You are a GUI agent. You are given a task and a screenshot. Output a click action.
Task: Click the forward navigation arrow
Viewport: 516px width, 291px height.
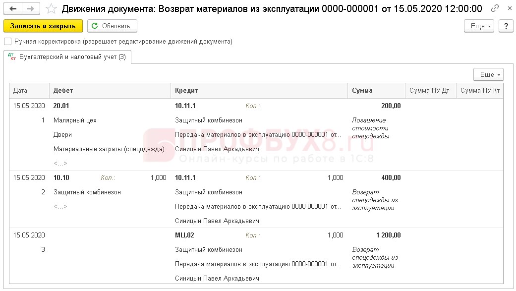pyautogui.click(x=31, y=9)
